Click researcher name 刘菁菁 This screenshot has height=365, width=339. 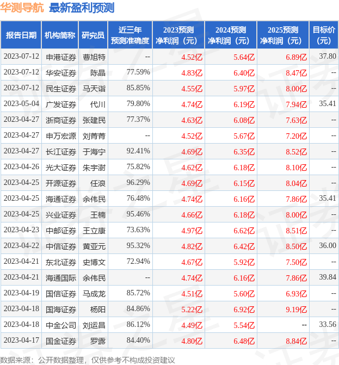(94, 136)
